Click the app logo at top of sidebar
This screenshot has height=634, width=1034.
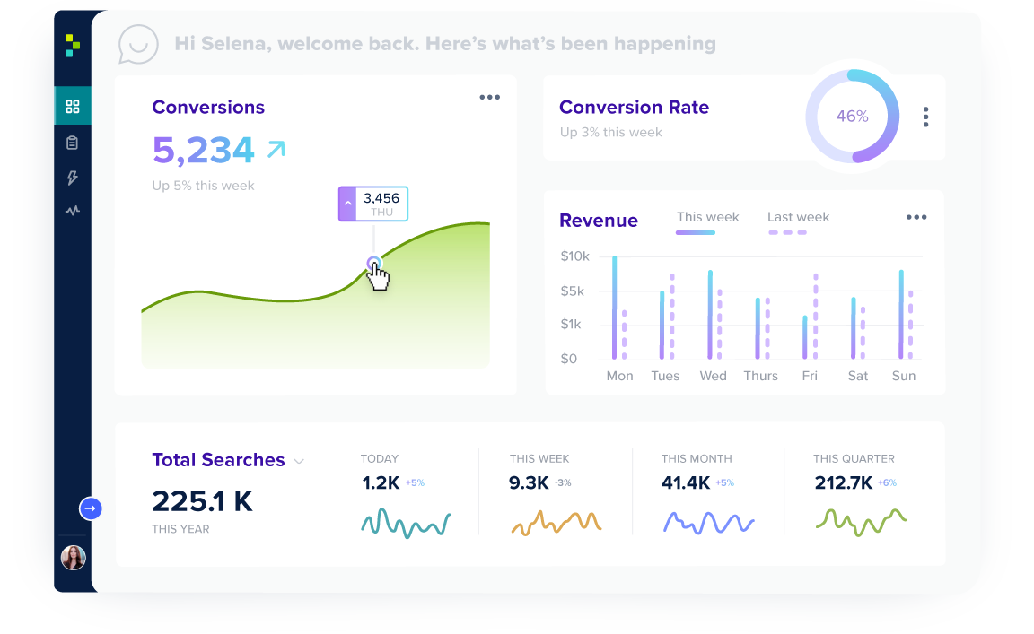tap(73, 45)
